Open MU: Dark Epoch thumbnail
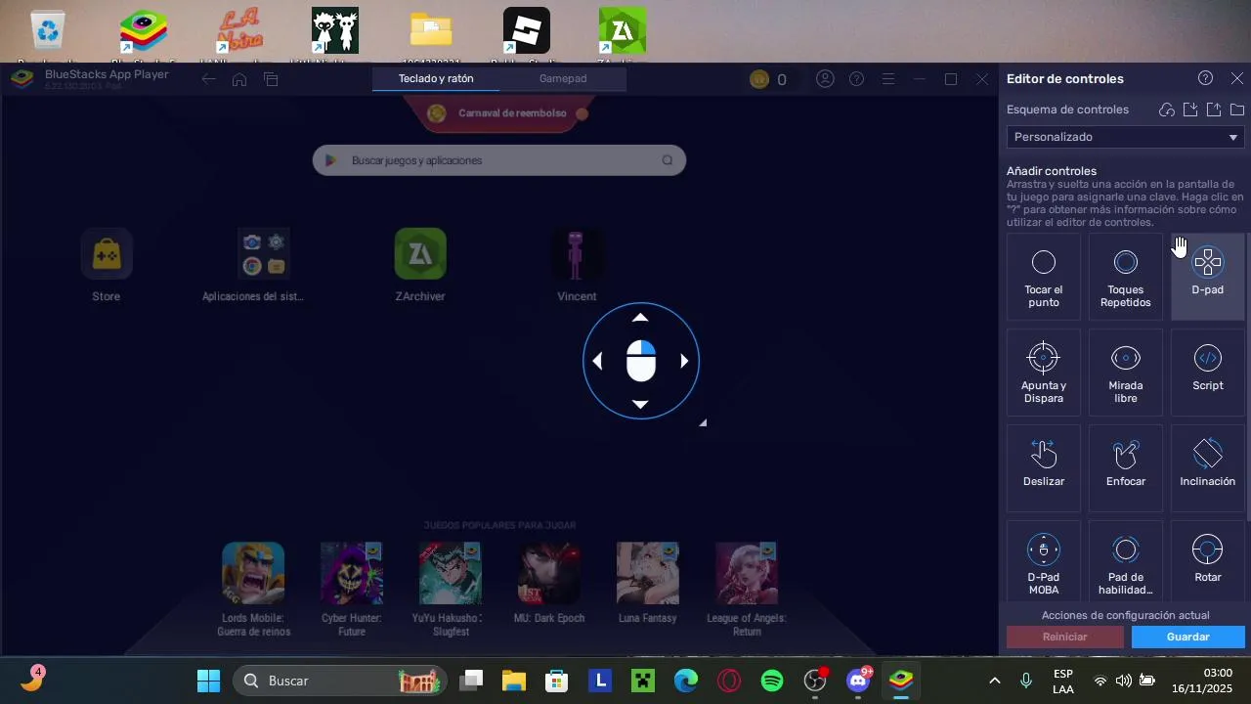Screen dimensions: 1251x704 tap(549, 573)
